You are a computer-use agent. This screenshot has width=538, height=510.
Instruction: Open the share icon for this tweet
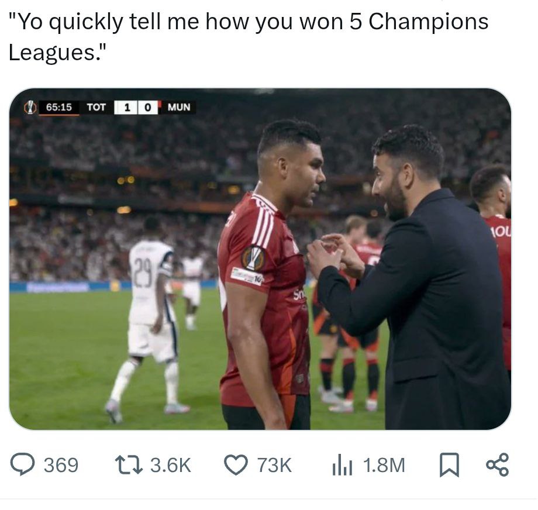tap(497, 464)
